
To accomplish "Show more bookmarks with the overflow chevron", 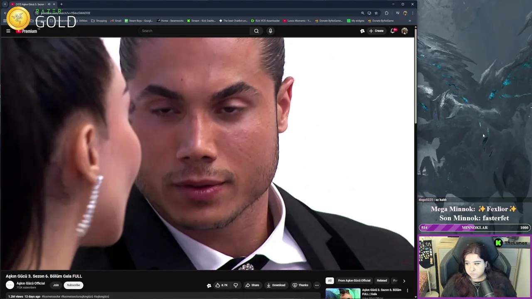I will click(x=409, y=21).
